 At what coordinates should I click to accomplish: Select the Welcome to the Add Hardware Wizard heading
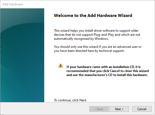93,16
